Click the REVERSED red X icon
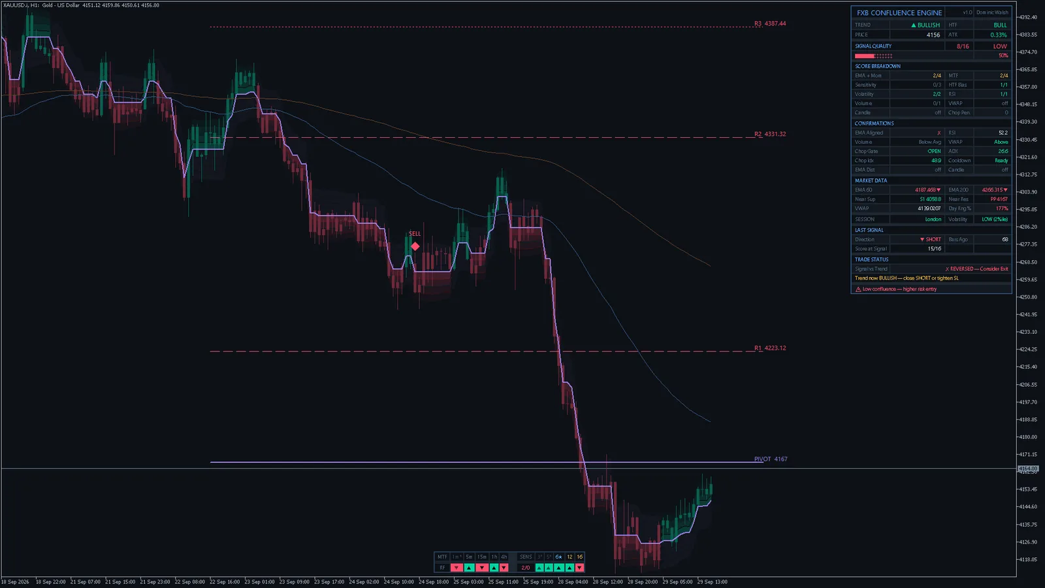 click(x=947, y=269)
